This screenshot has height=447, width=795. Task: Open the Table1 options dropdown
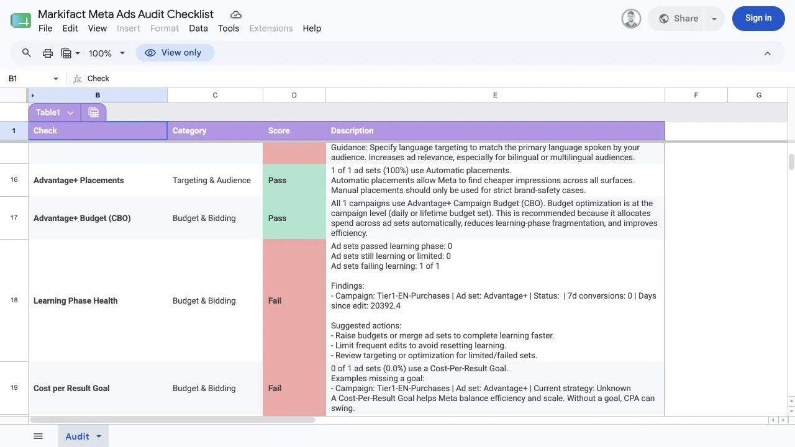click(70, 113)
